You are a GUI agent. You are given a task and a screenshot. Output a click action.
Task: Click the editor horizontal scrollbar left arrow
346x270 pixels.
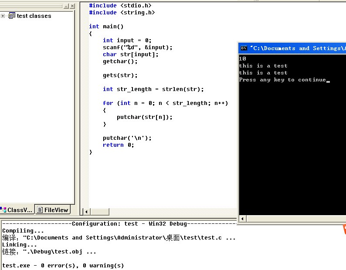point(86,212)
